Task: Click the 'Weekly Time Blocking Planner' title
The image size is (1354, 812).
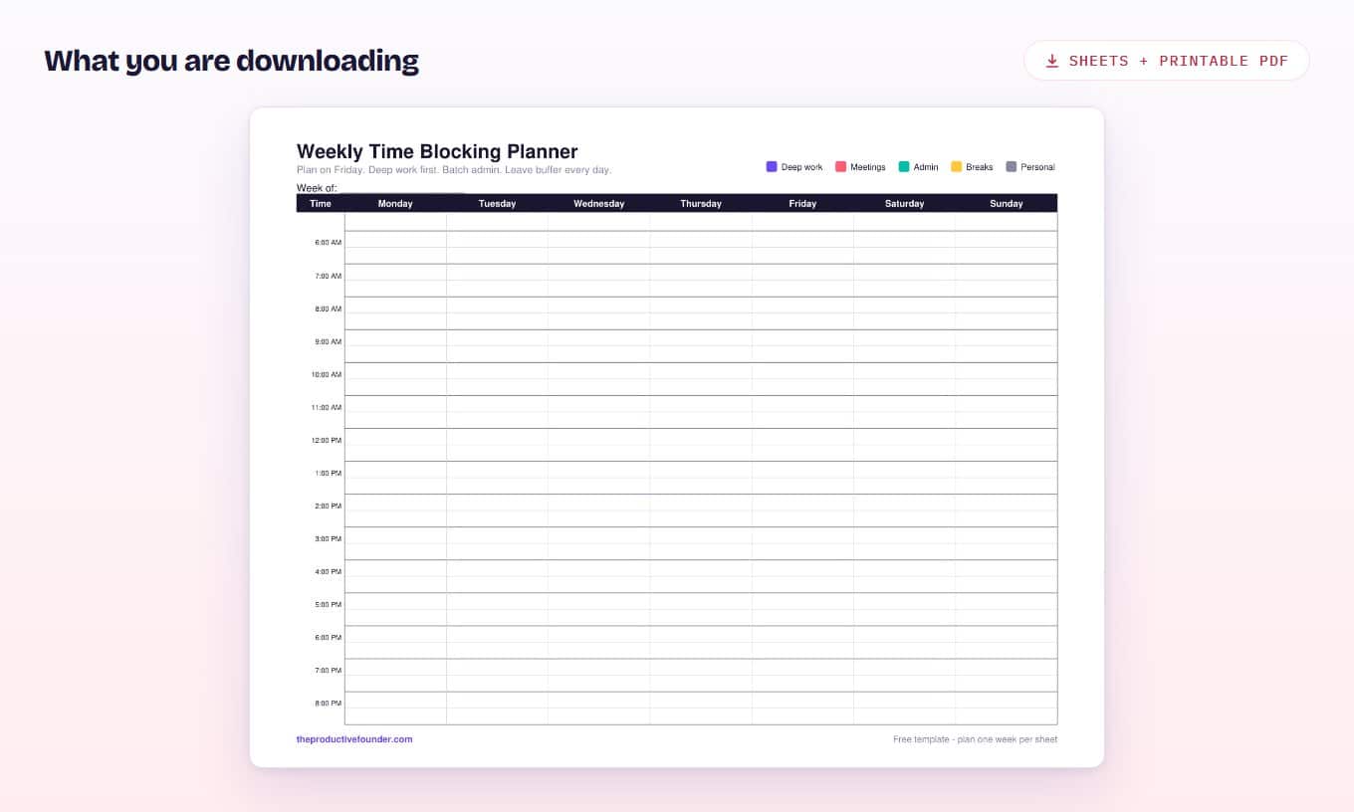Action: pos(437,151)
